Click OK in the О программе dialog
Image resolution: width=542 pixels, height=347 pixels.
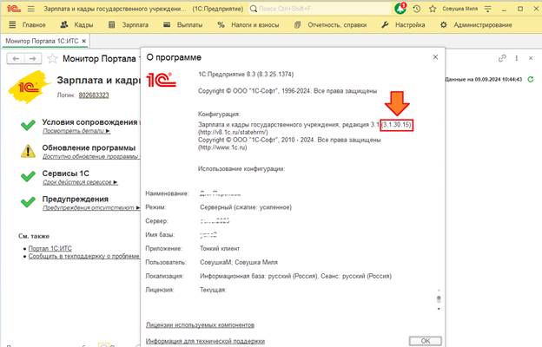(x=425, y=341)
